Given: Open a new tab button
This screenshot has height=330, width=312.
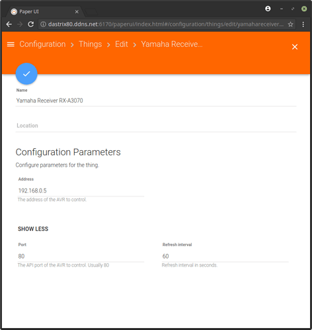Looking at the screenshot, I should pos(91,12).
